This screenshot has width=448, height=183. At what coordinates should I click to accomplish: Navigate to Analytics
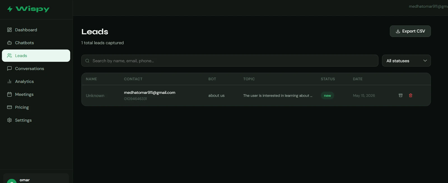click(36, 81)
